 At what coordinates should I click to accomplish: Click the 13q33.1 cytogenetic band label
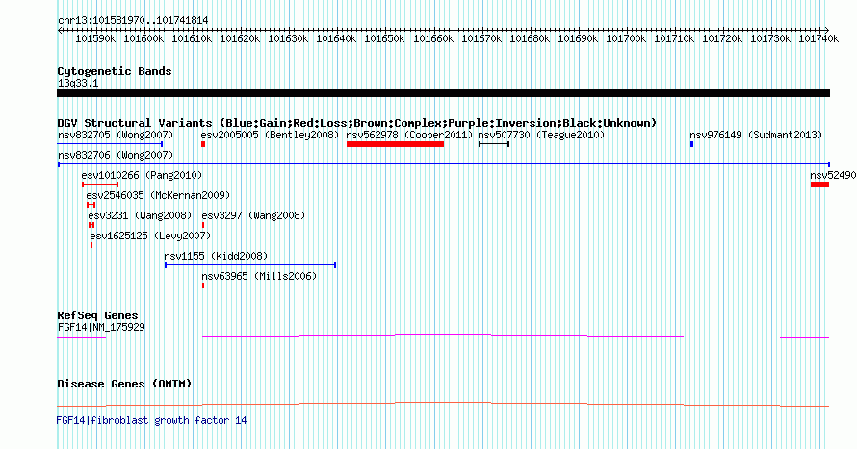pos(78,83)
